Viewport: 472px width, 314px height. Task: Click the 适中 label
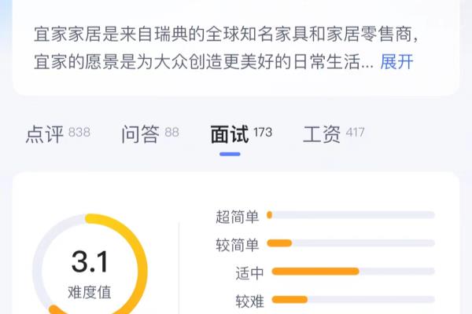click(x=249, y=273)
